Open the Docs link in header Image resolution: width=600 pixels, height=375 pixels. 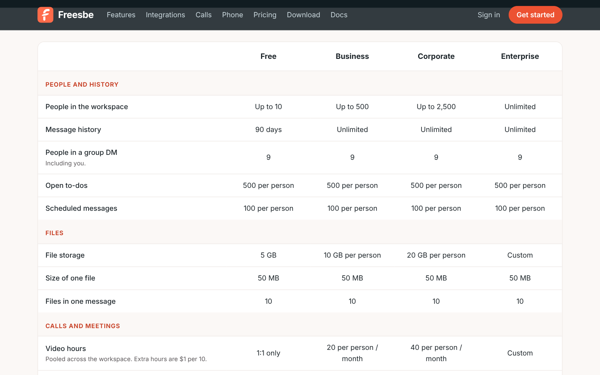point(339,15)
